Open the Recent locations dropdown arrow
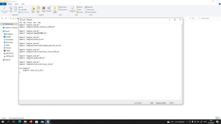This screenshot has width=221, height=124. point(8,18)
